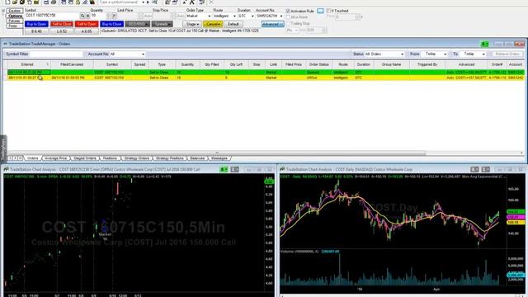Switch to the Positions tab
This screenshot has height=297, width=528.
pyautogui.click(x=110, y=158)
